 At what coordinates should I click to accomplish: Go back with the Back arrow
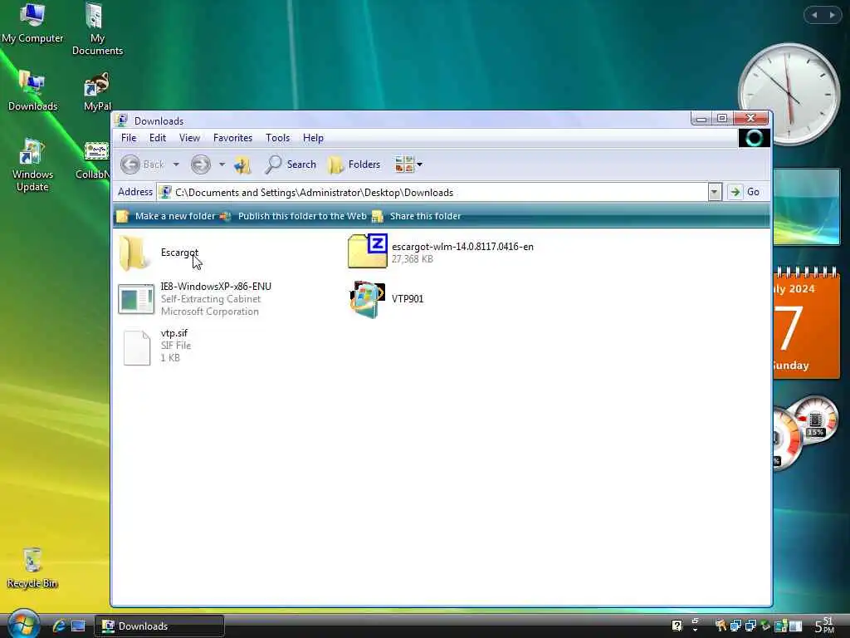point(143,164)
